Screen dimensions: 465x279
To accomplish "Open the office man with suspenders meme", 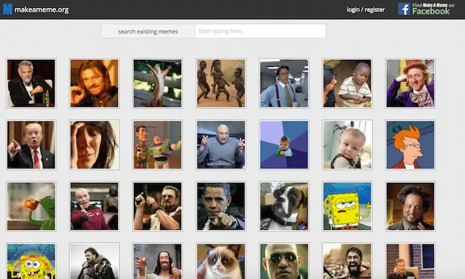I will pos(284,84).
